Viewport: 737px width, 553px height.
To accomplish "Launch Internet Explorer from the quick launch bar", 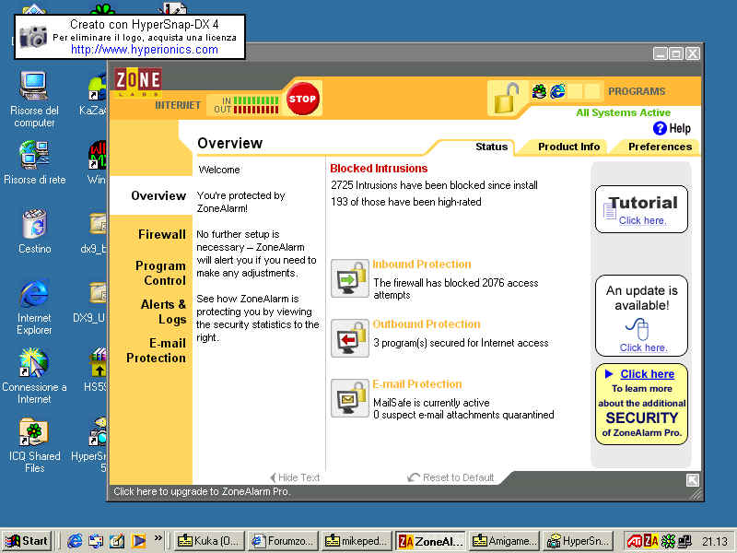I will click(x=75, y=541).
